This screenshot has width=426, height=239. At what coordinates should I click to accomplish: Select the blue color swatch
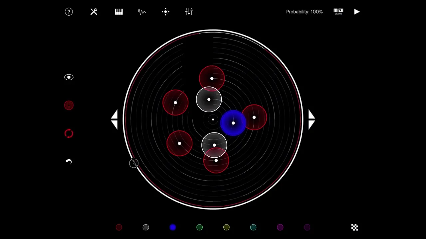[x=173, y=227]
